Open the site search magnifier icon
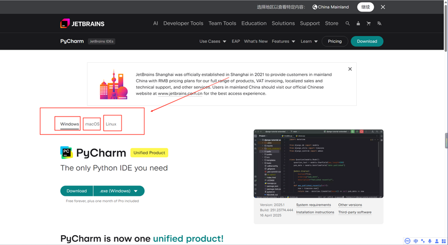Image resolution: width=448 pixels, height=245 pixels. [348, 23]
